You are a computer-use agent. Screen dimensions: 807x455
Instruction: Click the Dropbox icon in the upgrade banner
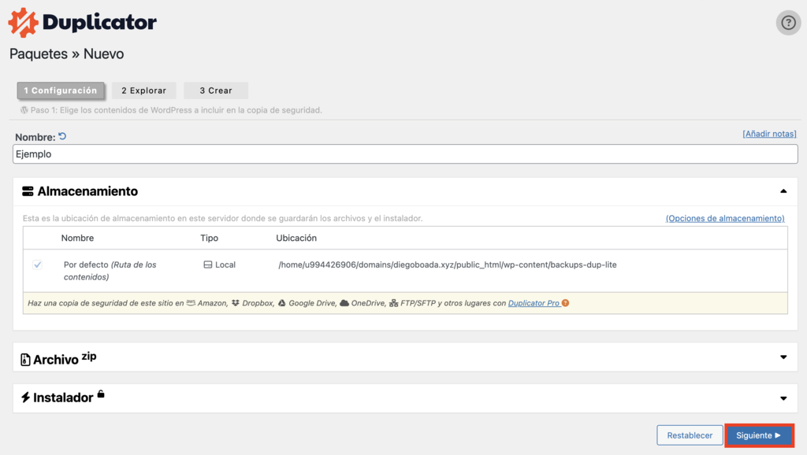point(235,304)
